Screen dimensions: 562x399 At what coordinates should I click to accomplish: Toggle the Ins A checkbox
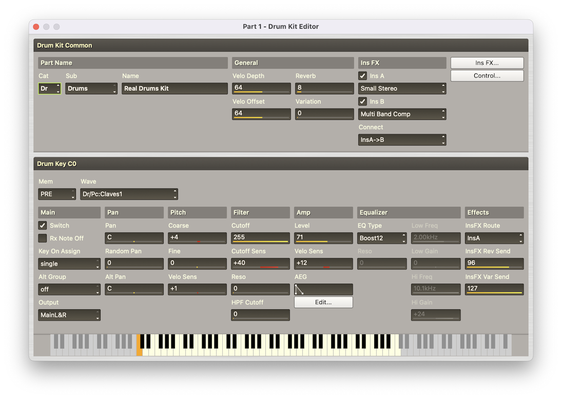(363, 76)
